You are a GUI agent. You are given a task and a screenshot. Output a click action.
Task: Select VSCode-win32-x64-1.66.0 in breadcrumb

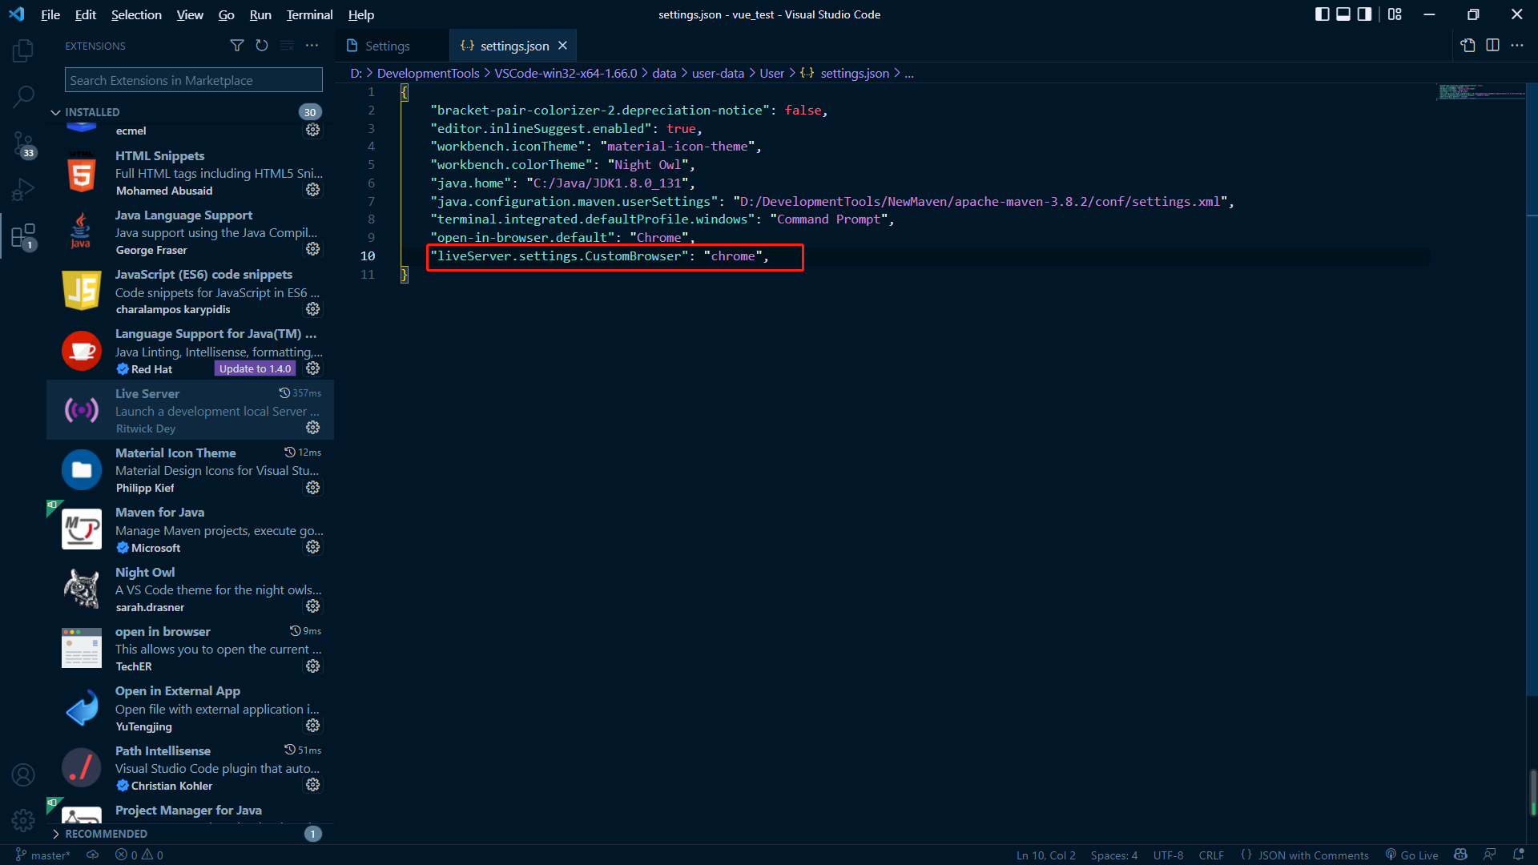[x=566, y=73]
